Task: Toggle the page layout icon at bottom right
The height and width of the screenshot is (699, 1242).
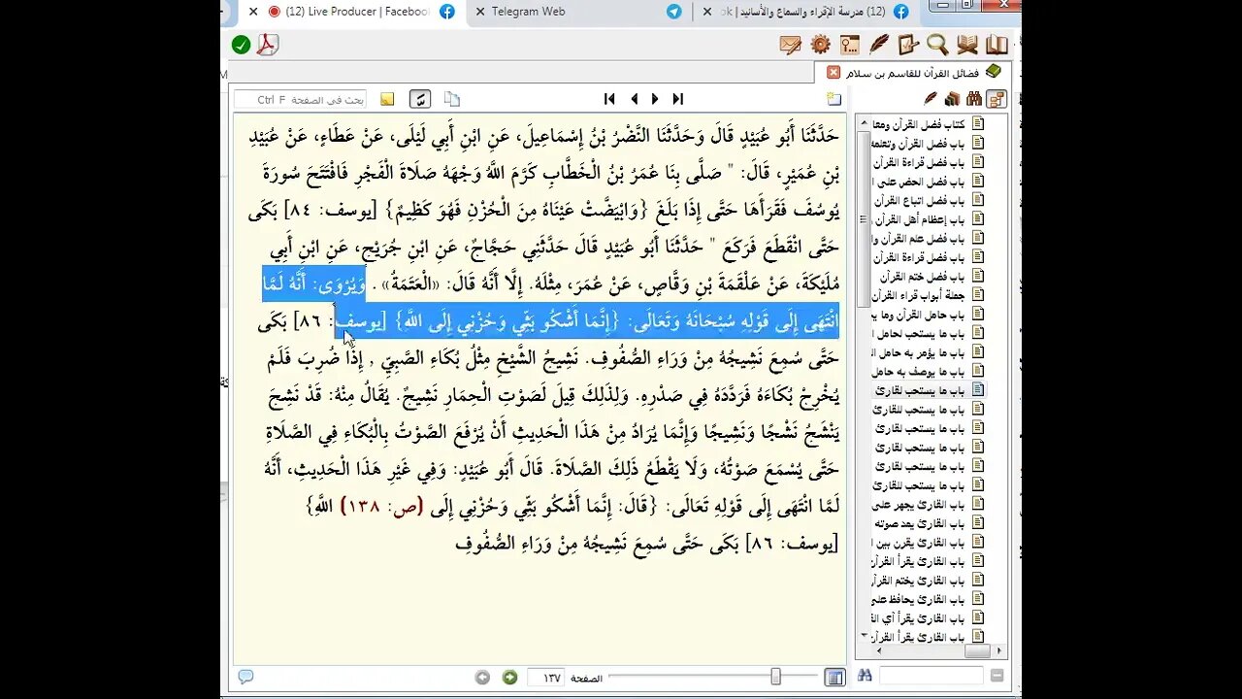Action: [x=834, y=677]
